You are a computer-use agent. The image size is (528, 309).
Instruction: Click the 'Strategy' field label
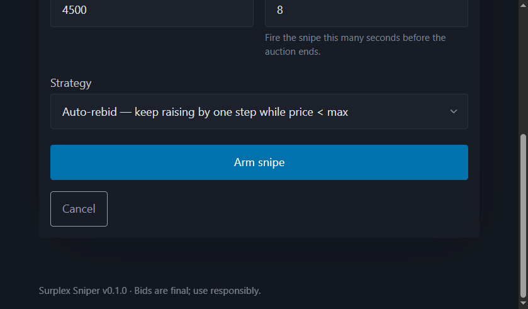tap(70, 83)
